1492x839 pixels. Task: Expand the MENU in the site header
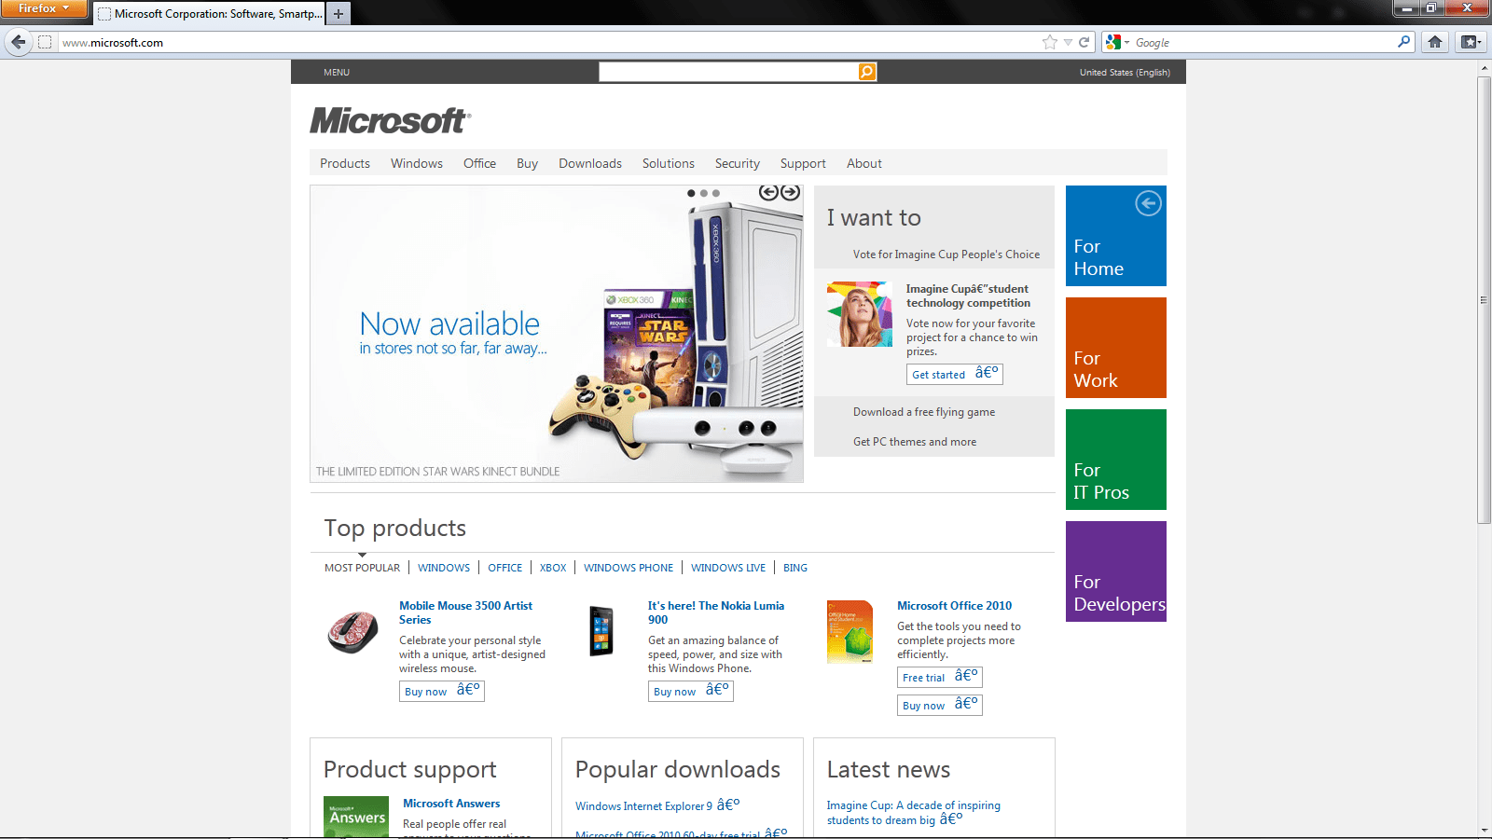337,72
